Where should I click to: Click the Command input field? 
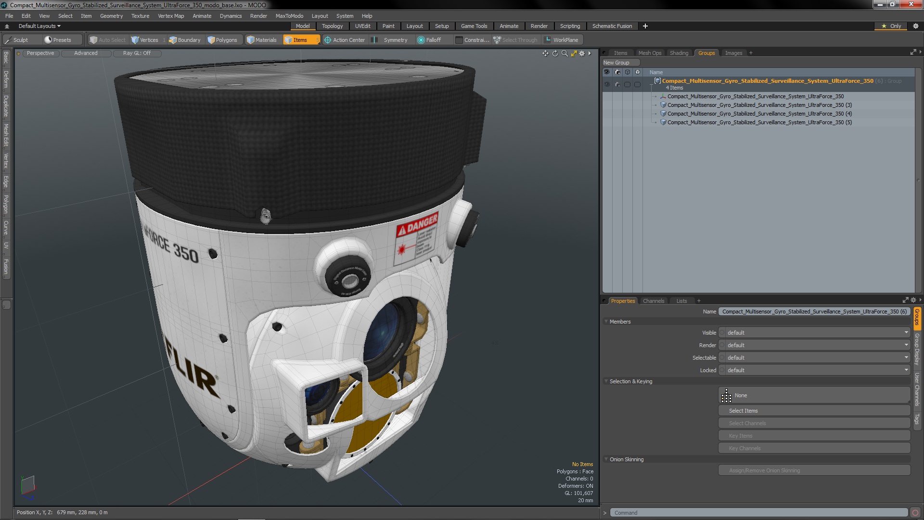(x=759, y=513)
